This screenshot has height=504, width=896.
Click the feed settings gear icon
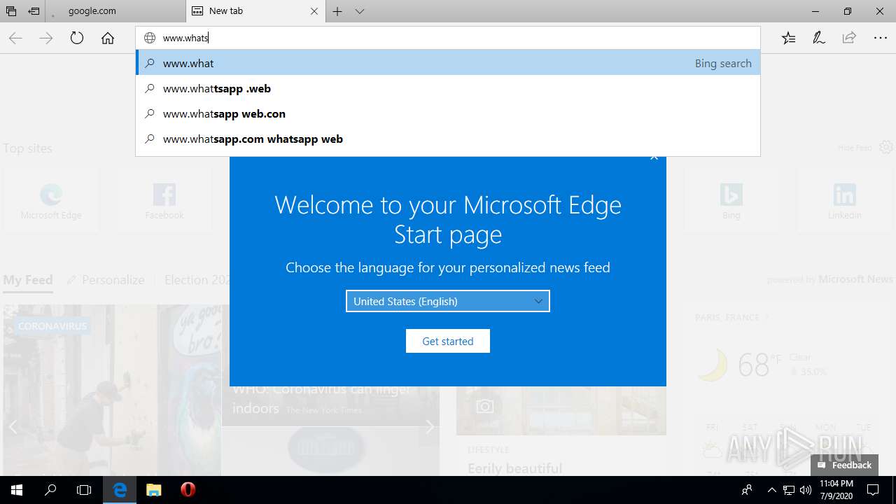885,147
